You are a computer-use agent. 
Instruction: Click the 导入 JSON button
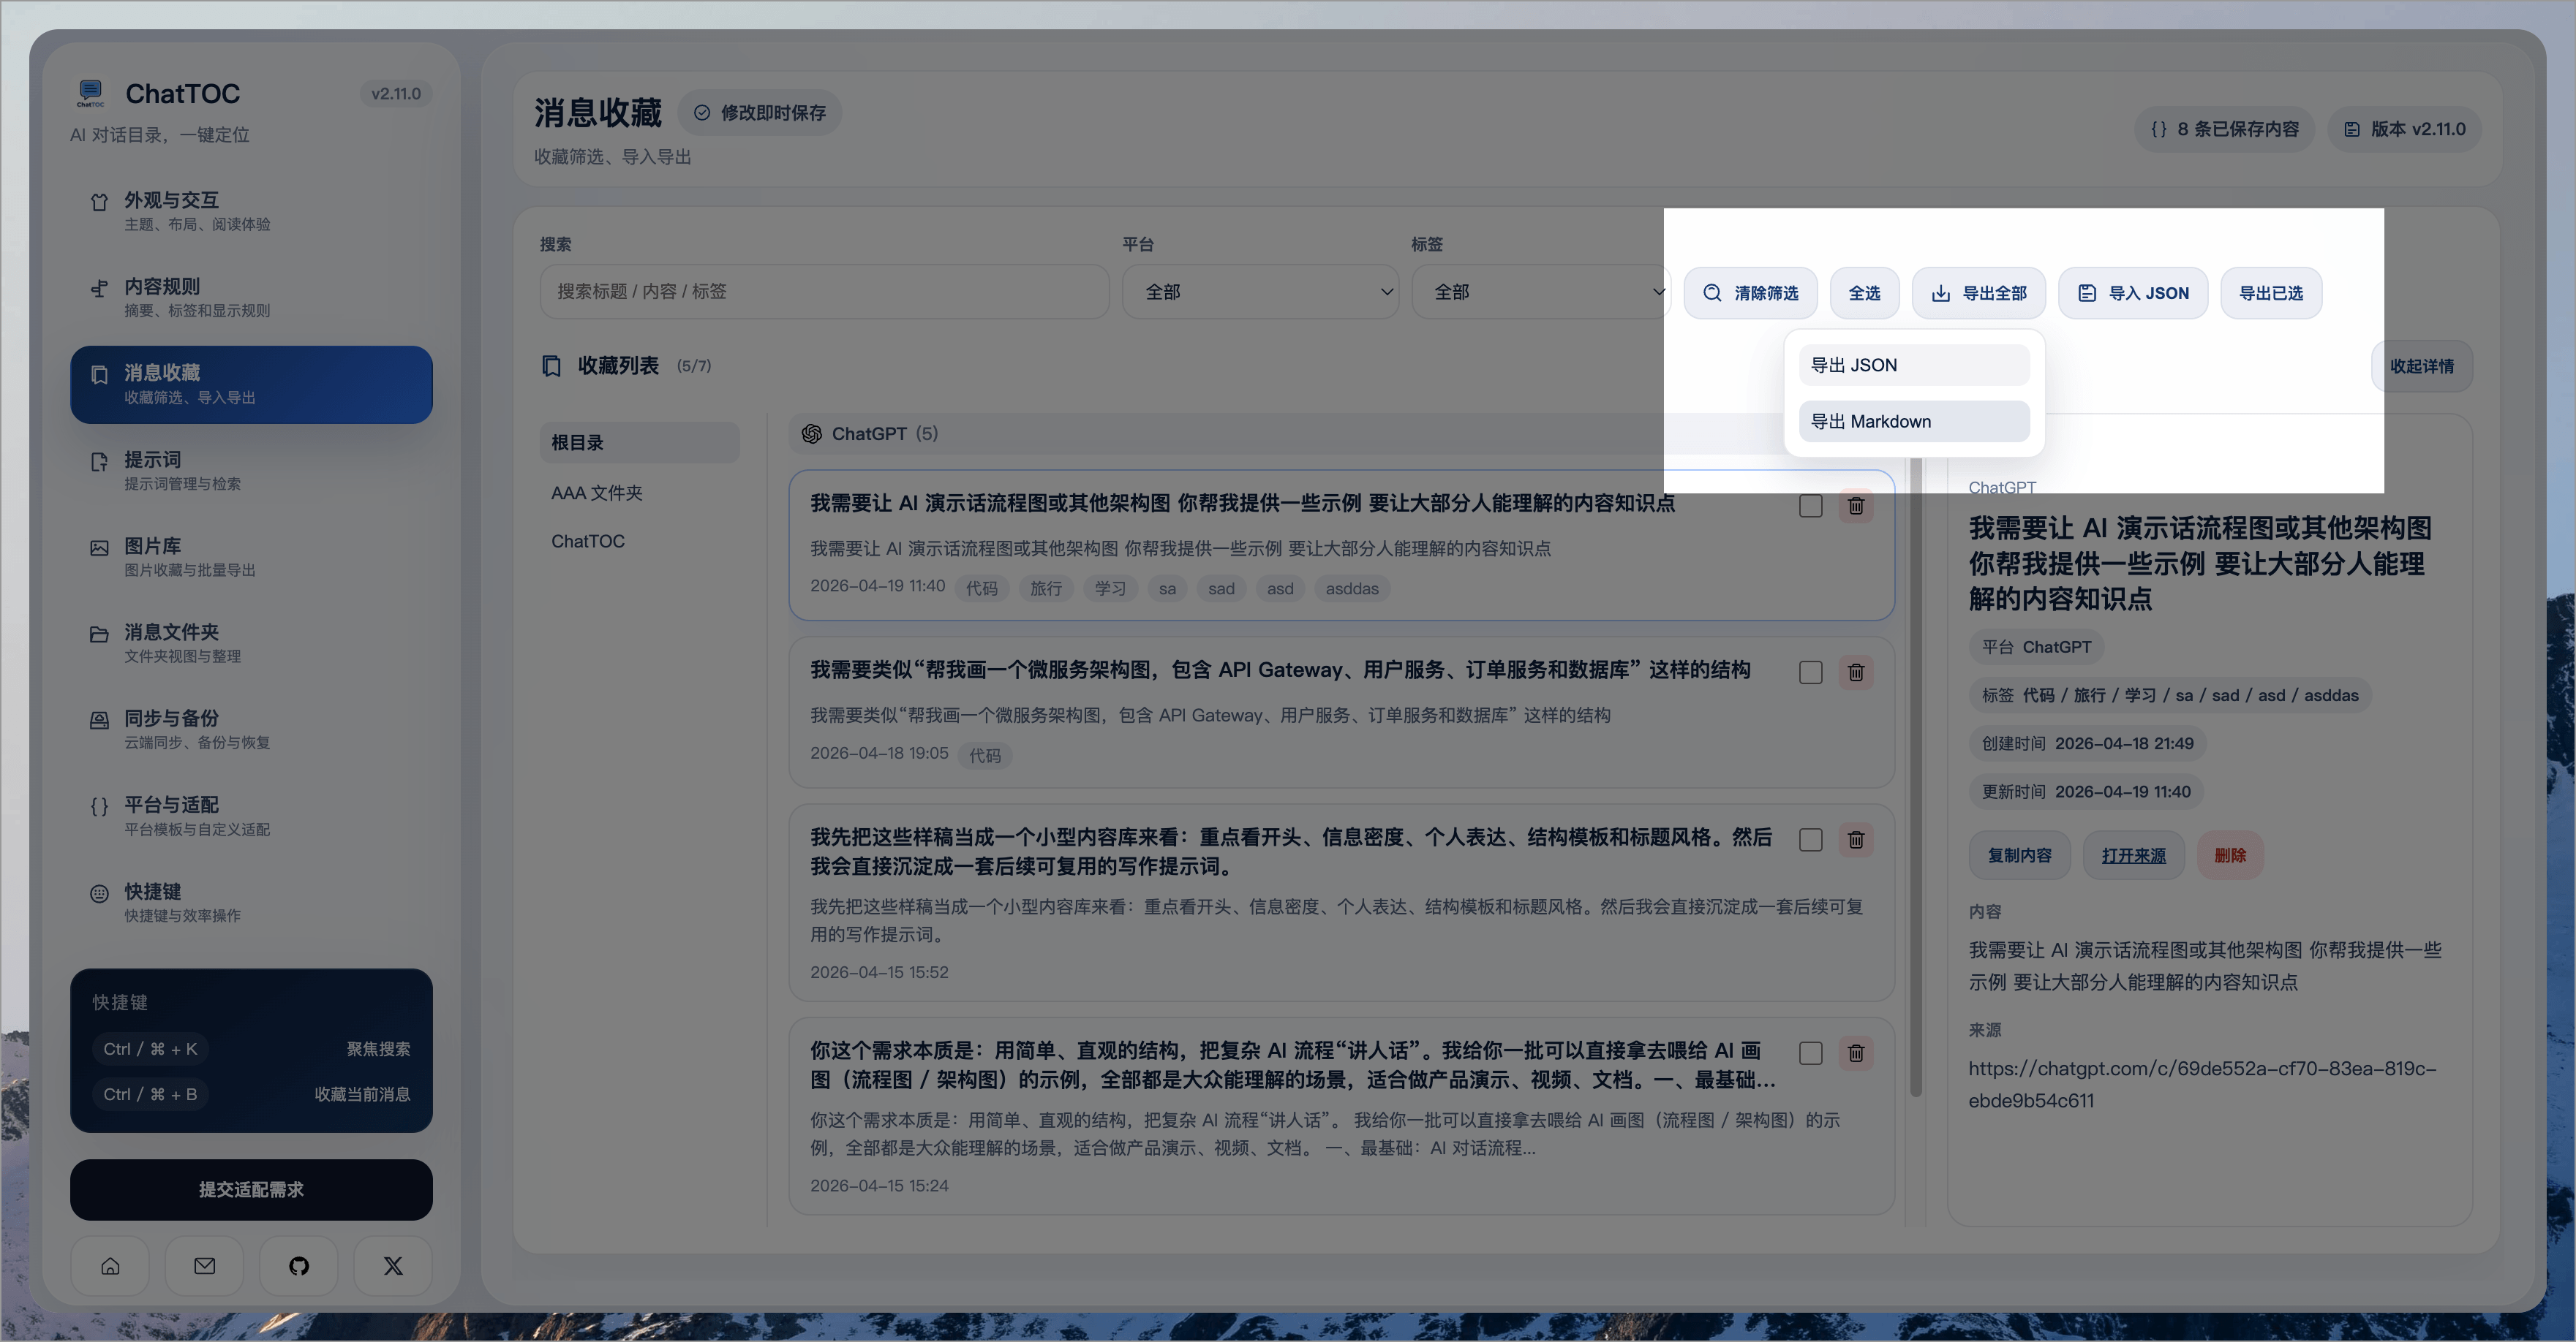(x=2133, y=293)
